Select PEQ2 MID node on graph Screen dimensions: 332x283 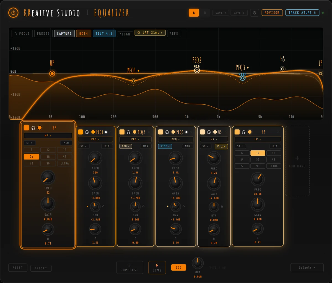click(x=197, y=70)
